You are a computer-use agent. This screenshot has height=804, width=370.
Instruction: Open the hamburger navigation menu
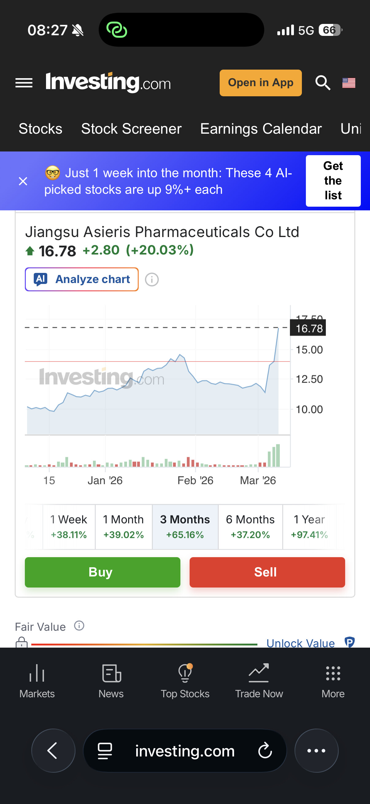tap(24, 83)
